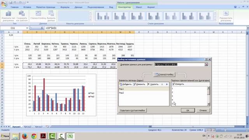
Task: Select series 'Ряд2' in the legend list
Action: click(144, 93)
